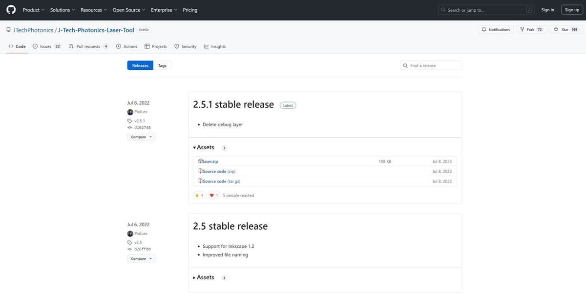586x300 pixels.
Task: Open Compare dropdown for v2.5.1 release
Action: tap(142, 137)
